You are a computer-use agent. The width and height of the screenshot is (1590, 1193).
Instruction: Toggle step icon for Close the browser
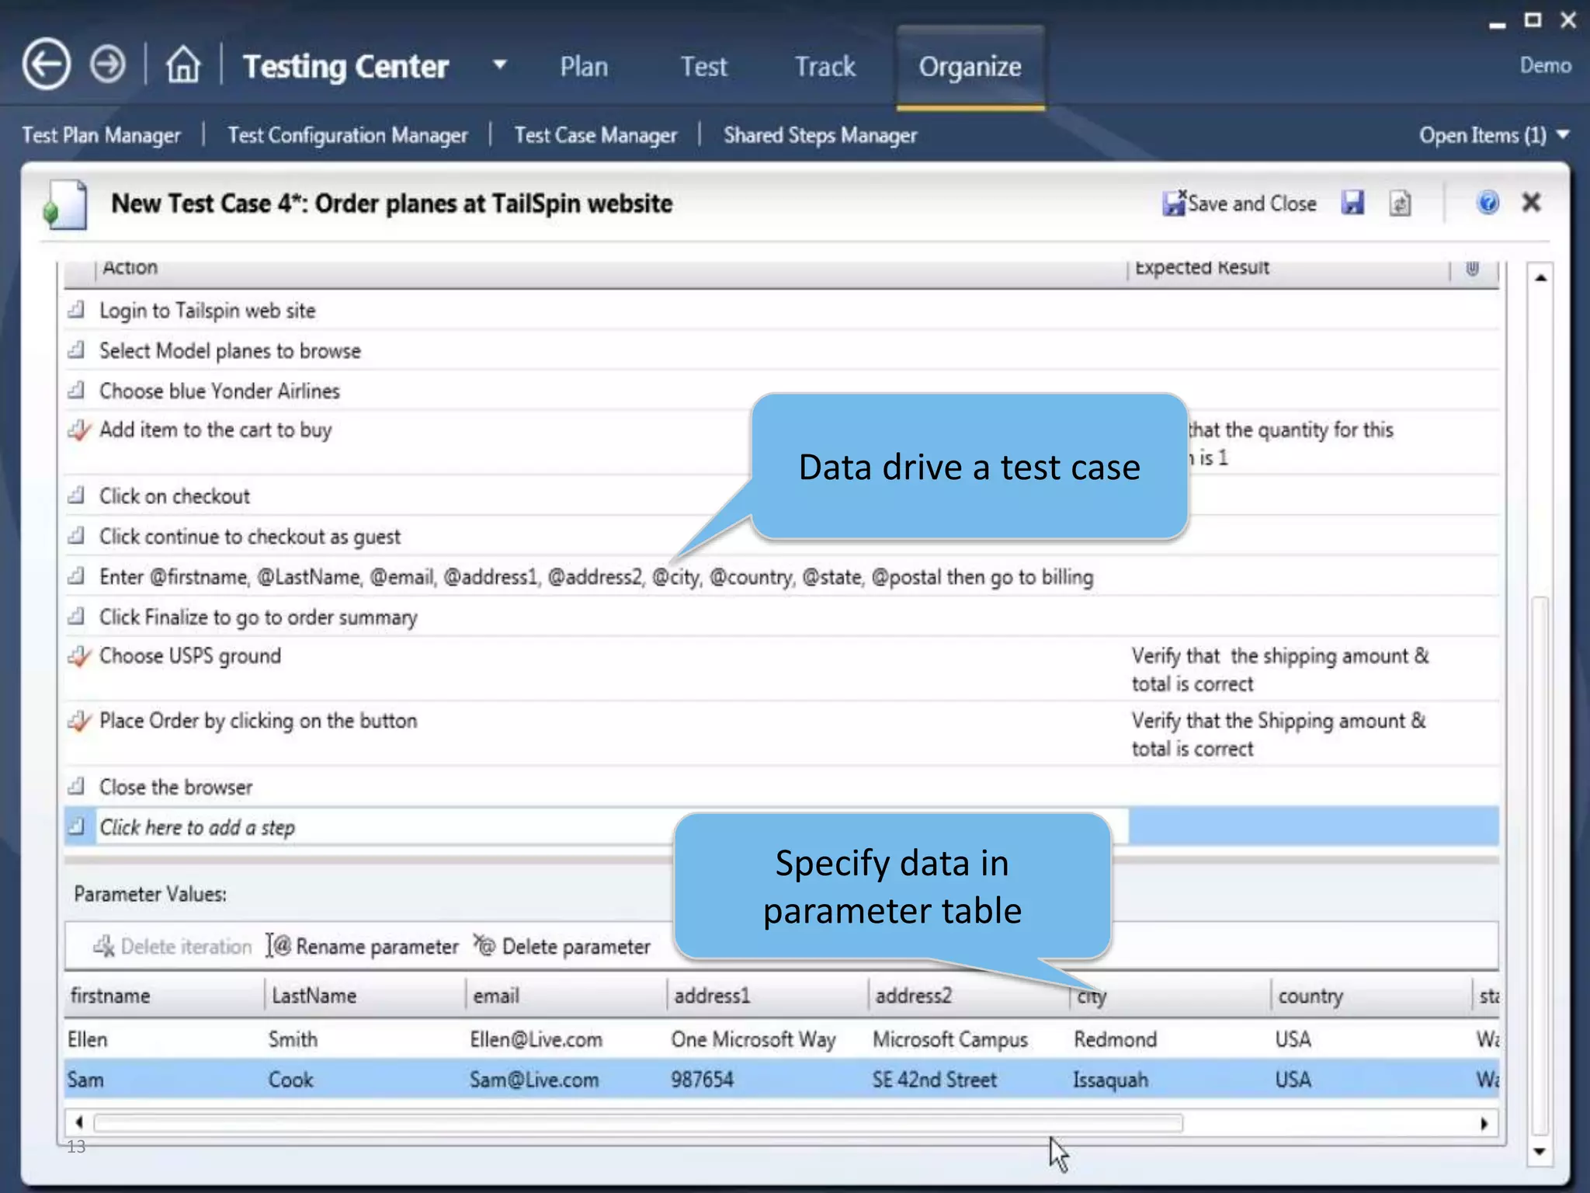[x=76, y=787]
